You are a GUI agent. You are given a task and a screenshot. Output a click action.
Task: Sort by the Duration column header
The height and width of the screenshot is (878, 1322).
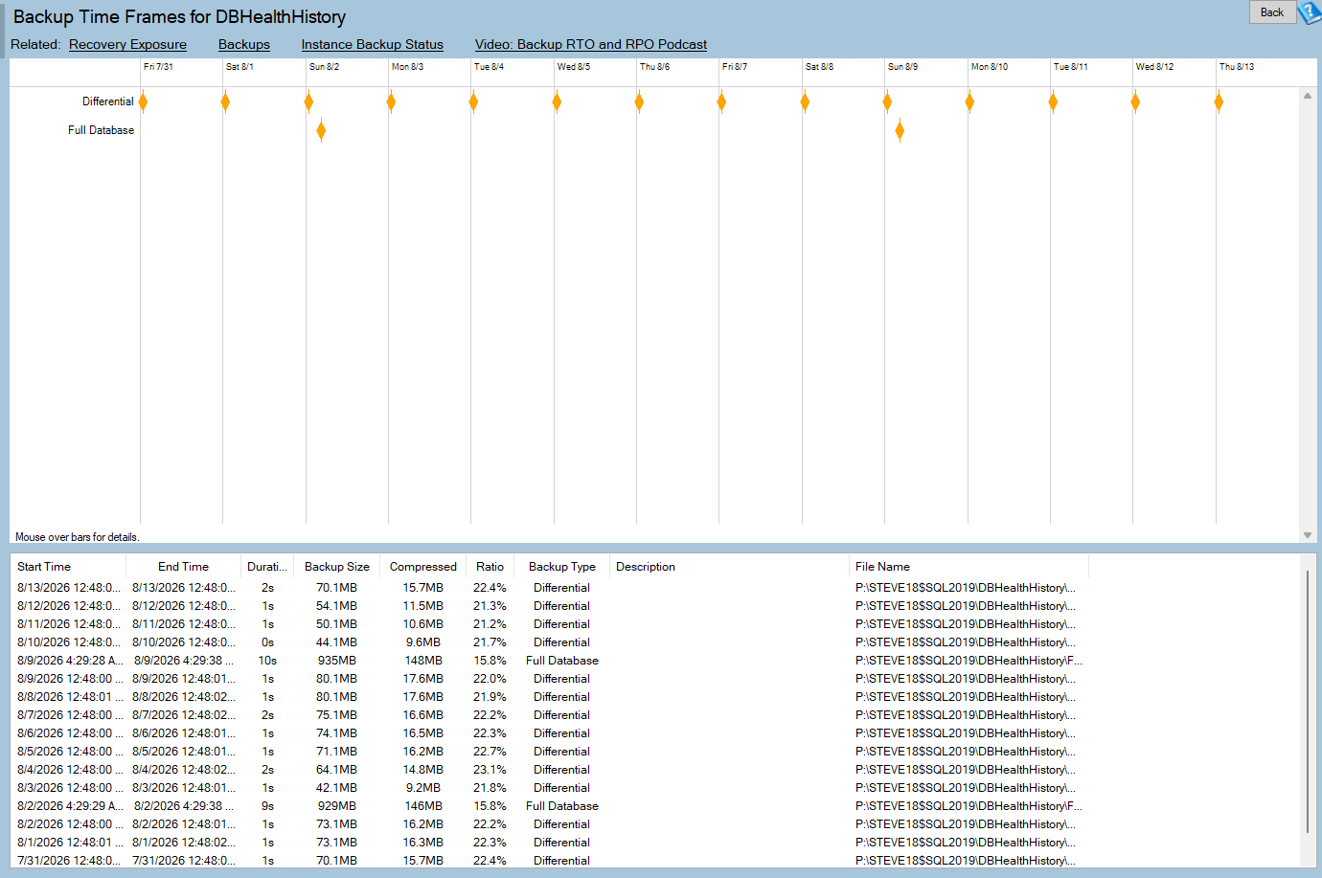coord(267,567)
